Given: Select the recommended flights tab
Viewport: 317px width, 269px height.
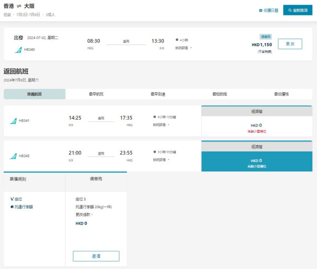Looking at the screenshot, I should (x=34, y=94).
